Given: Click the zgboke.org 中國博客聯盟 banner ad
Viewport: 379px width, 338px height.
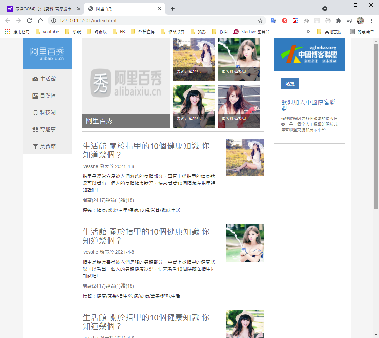Looking at the screenshot, I should pyautogui.click(x=310, y=55).
